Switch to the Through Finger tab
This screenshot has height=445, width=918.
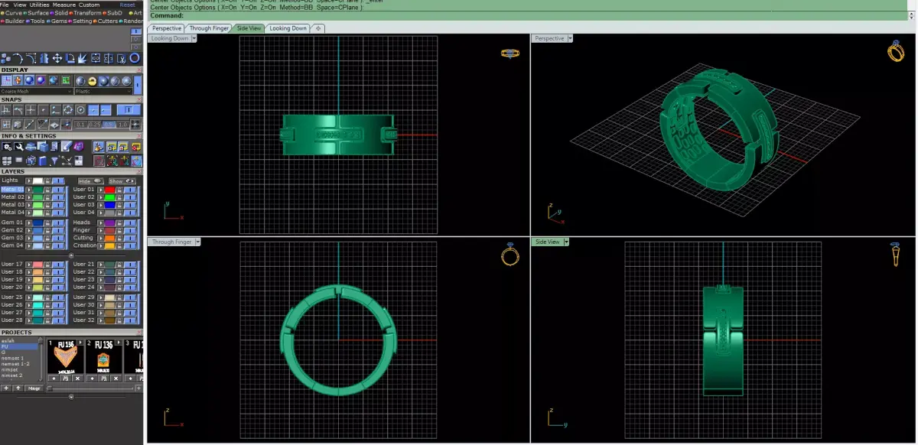(x=209, y=28)
